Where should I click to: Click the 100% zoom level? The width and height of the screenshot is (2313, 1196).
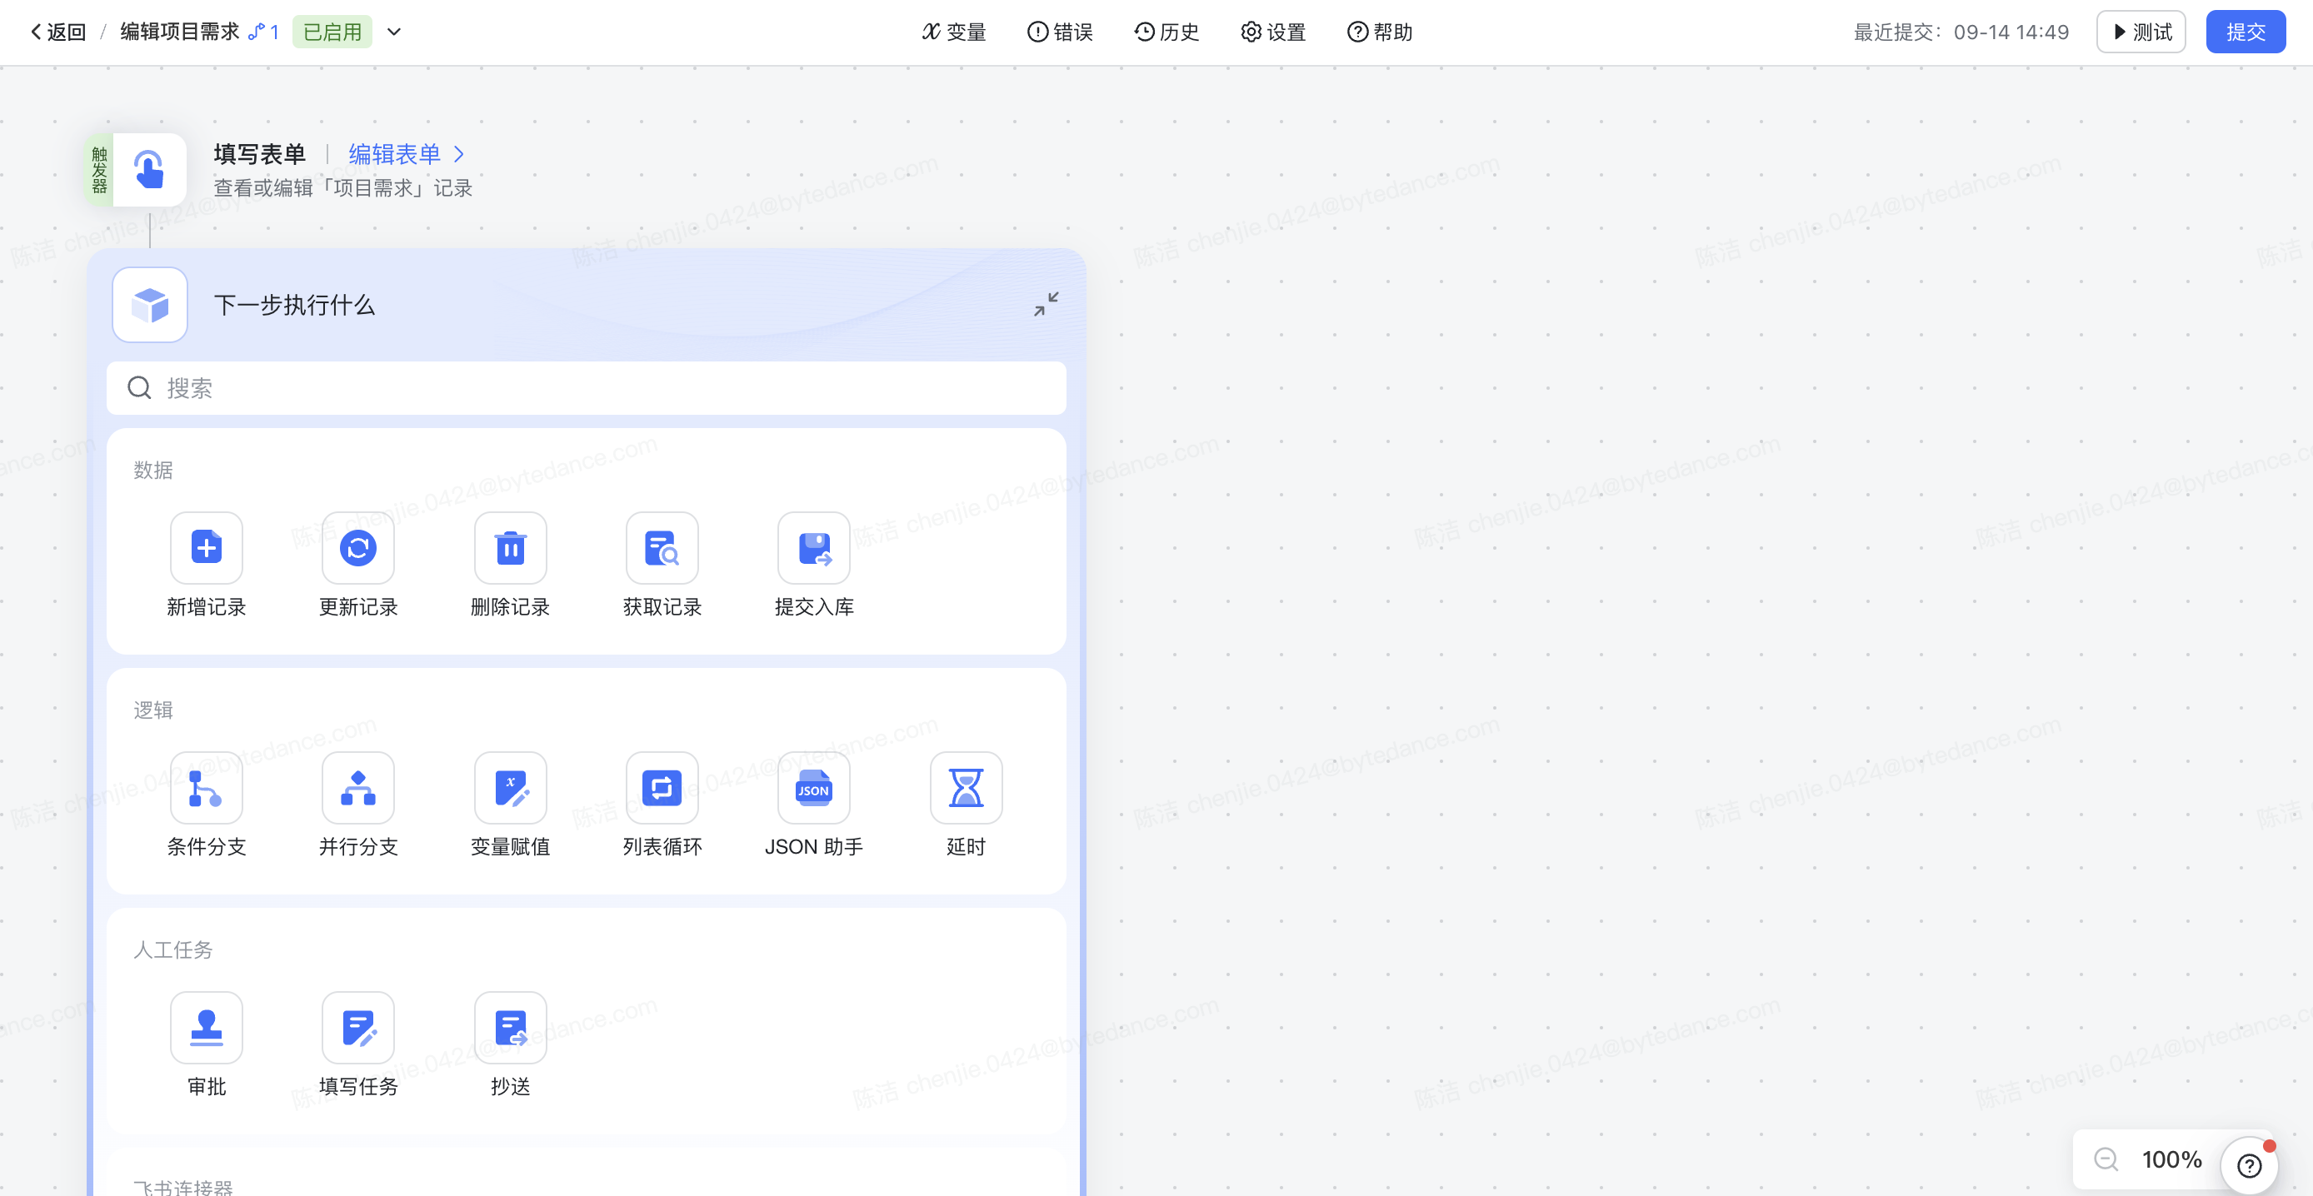(2171, 1159)
